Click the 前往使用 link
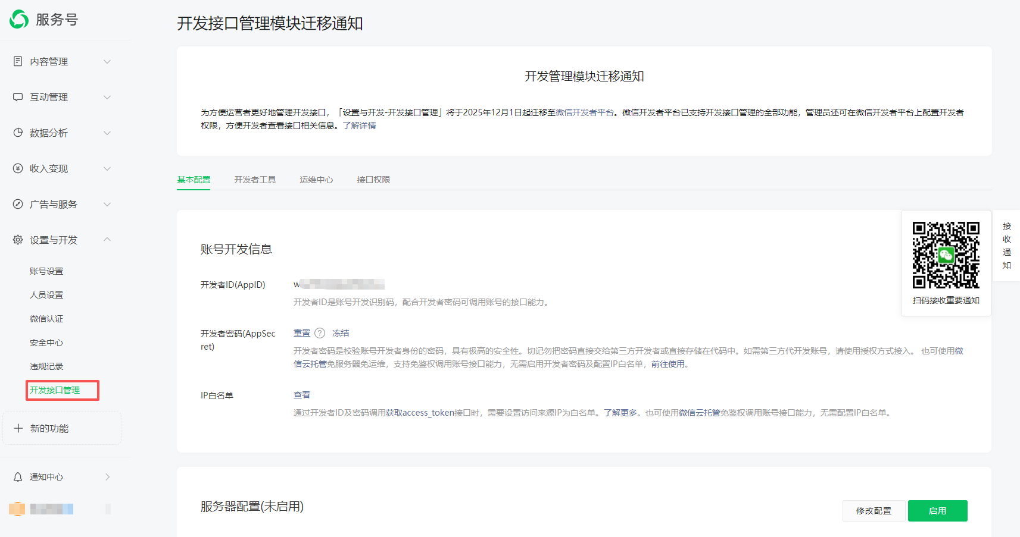Viewport: 1020px width, 537px height. [x=667, y=364]
